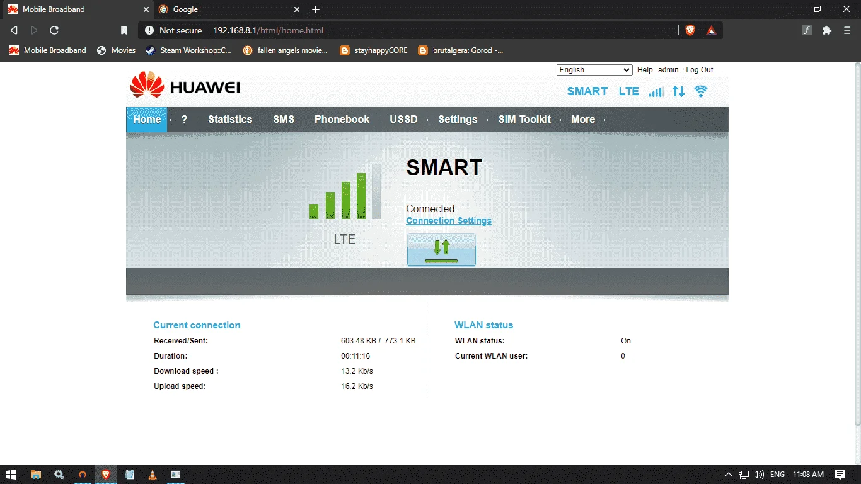Open a new browser tab

316,9
